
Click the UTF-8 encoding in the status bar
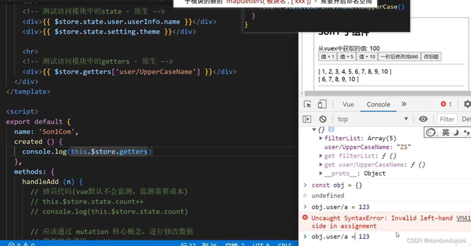click(261, 244)
